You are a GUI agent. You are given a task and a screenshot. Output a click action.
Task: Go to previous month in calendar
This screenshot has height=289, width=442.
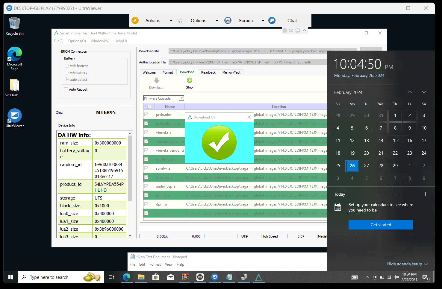pos(410,92)
